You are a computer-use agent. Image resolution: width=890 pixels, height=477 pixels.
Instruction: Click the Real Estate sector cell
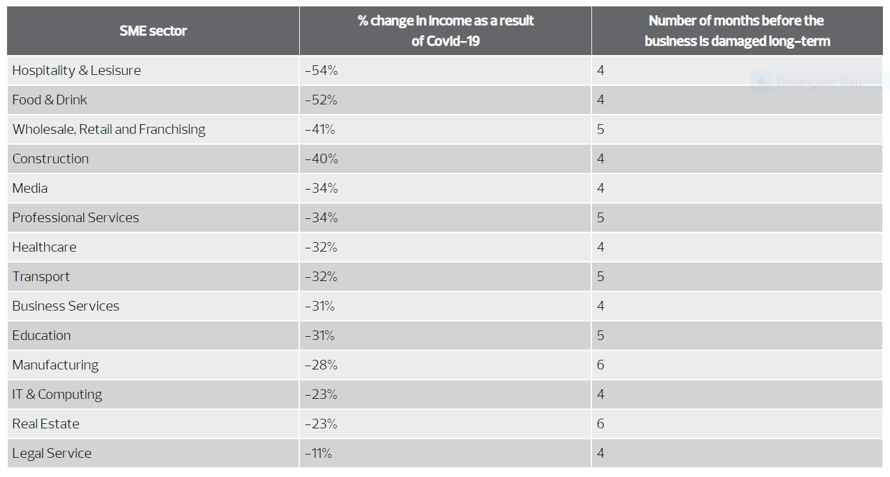[x=46, y=424]
